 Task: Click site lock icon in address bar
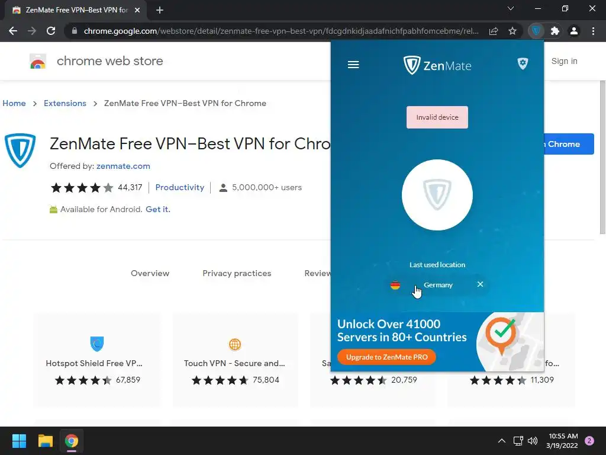(75, 31)
